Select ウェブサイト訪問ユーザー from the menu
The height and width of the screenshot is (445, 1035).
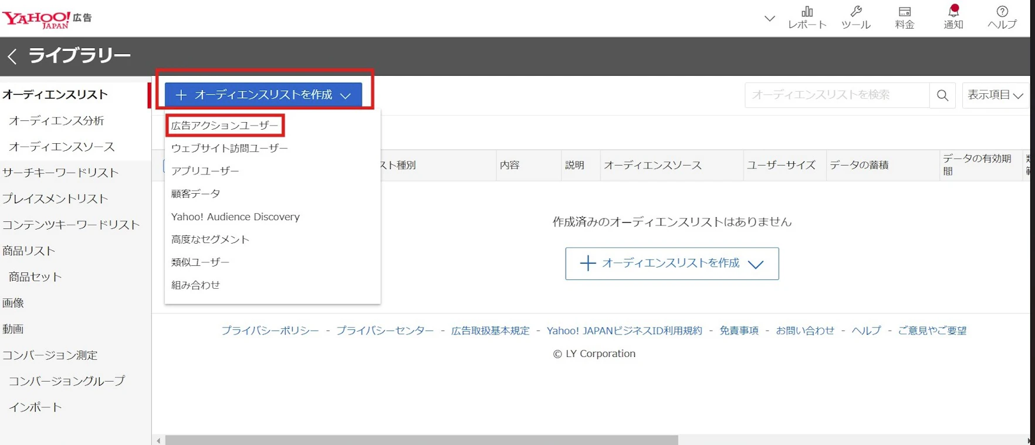229,149
